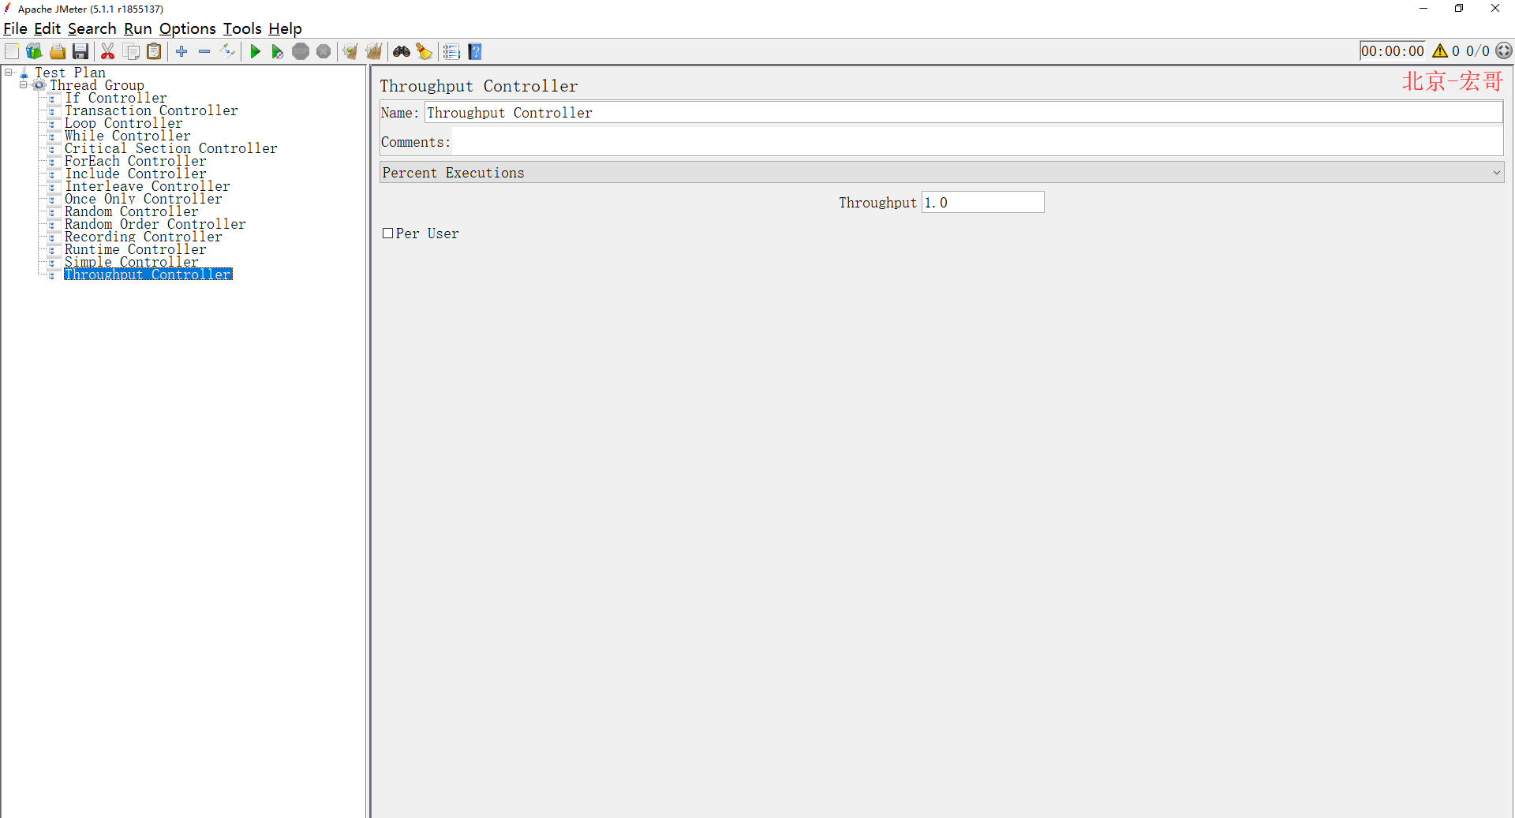The image size is (1515, 818).
Task: Select Critical Section Controller node
Action: pyautogui.click(x=170, y=148)
